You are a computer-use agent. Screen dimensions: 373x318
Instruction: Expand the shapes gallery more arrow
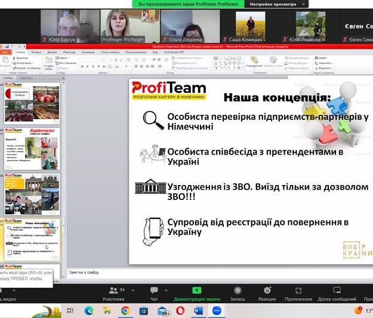(x=243, y=68)
